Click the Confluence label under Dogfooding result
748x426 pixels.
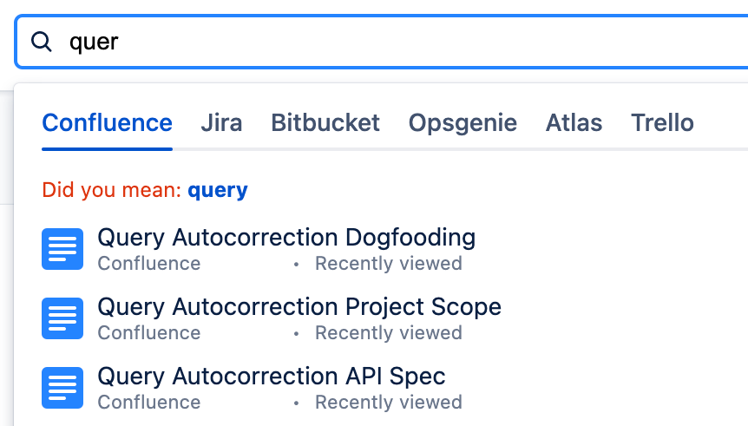(x=148, y=264)
